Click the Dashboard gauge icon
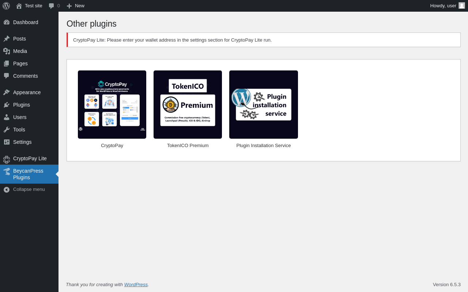The image size is (468, 292). pos(7,22)
